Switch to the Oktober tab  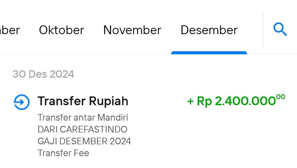[61, 30]
